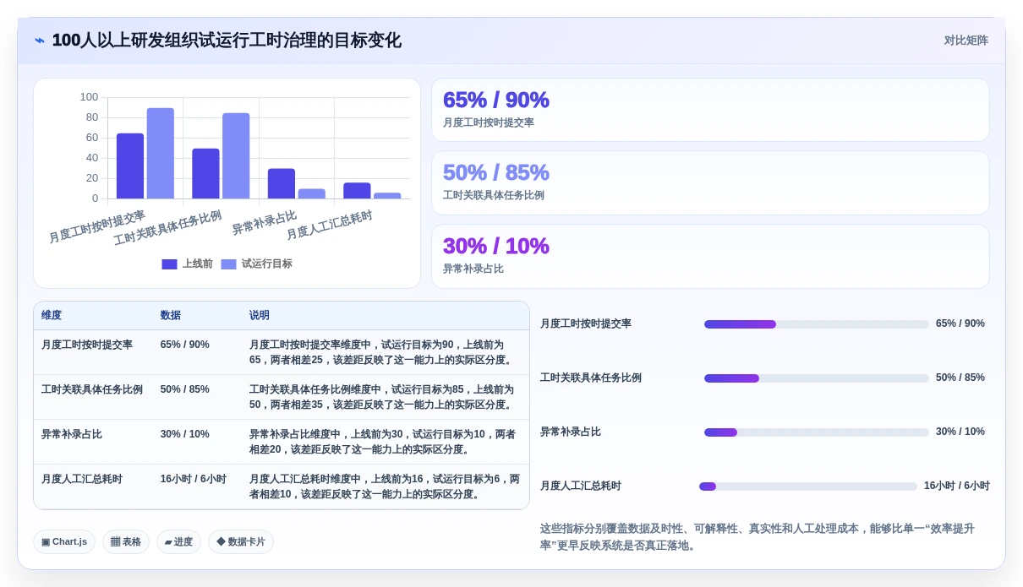The image size is (1023, 587).
Task: Click the y-axis label 100 on chart
Action: pos(89,97)
